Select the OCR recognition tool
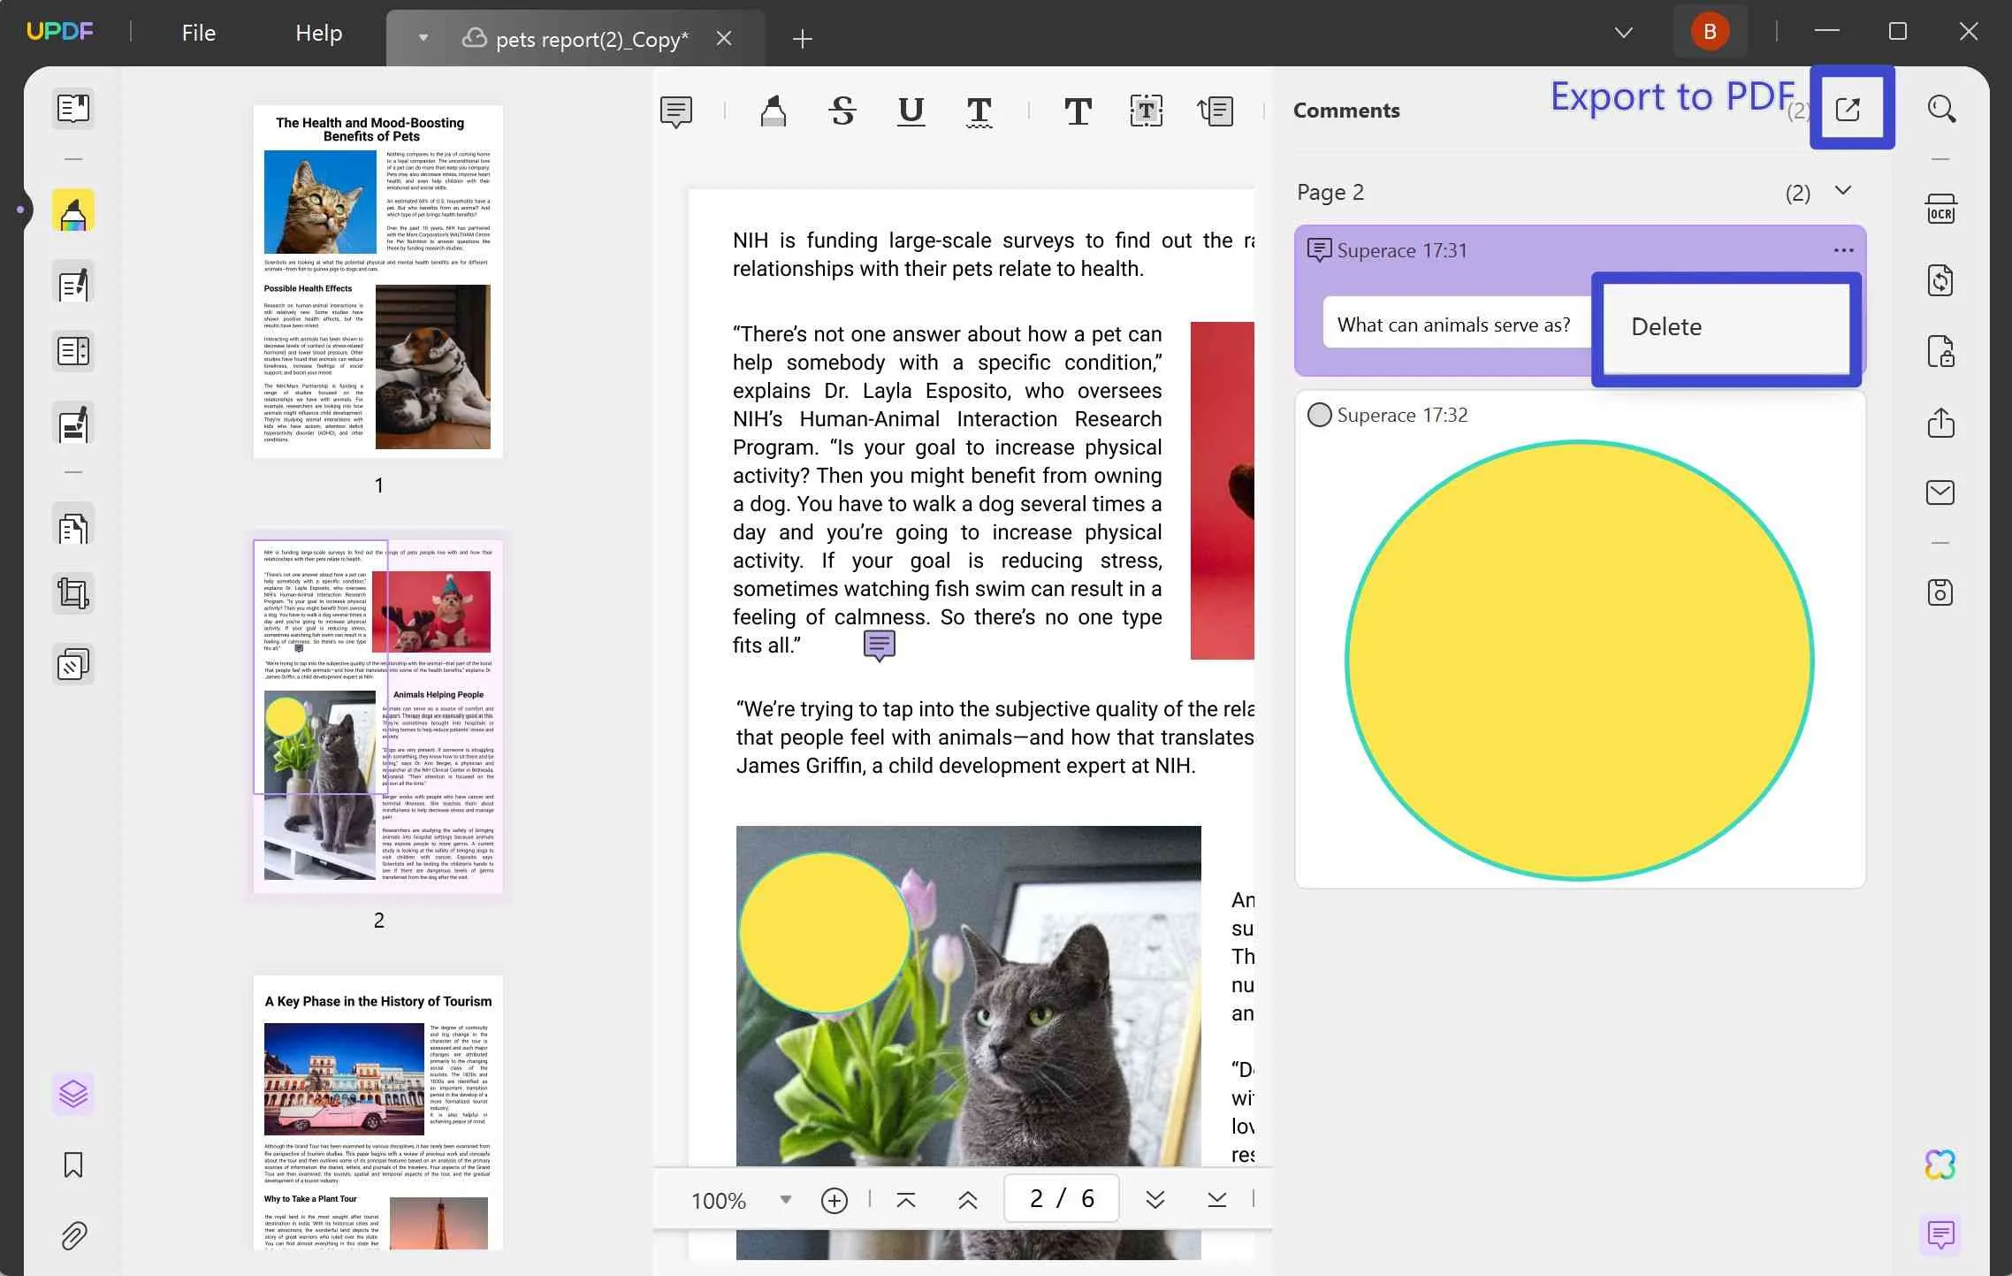This screenshot has height=1276, width=2012. coord(1940,207)
